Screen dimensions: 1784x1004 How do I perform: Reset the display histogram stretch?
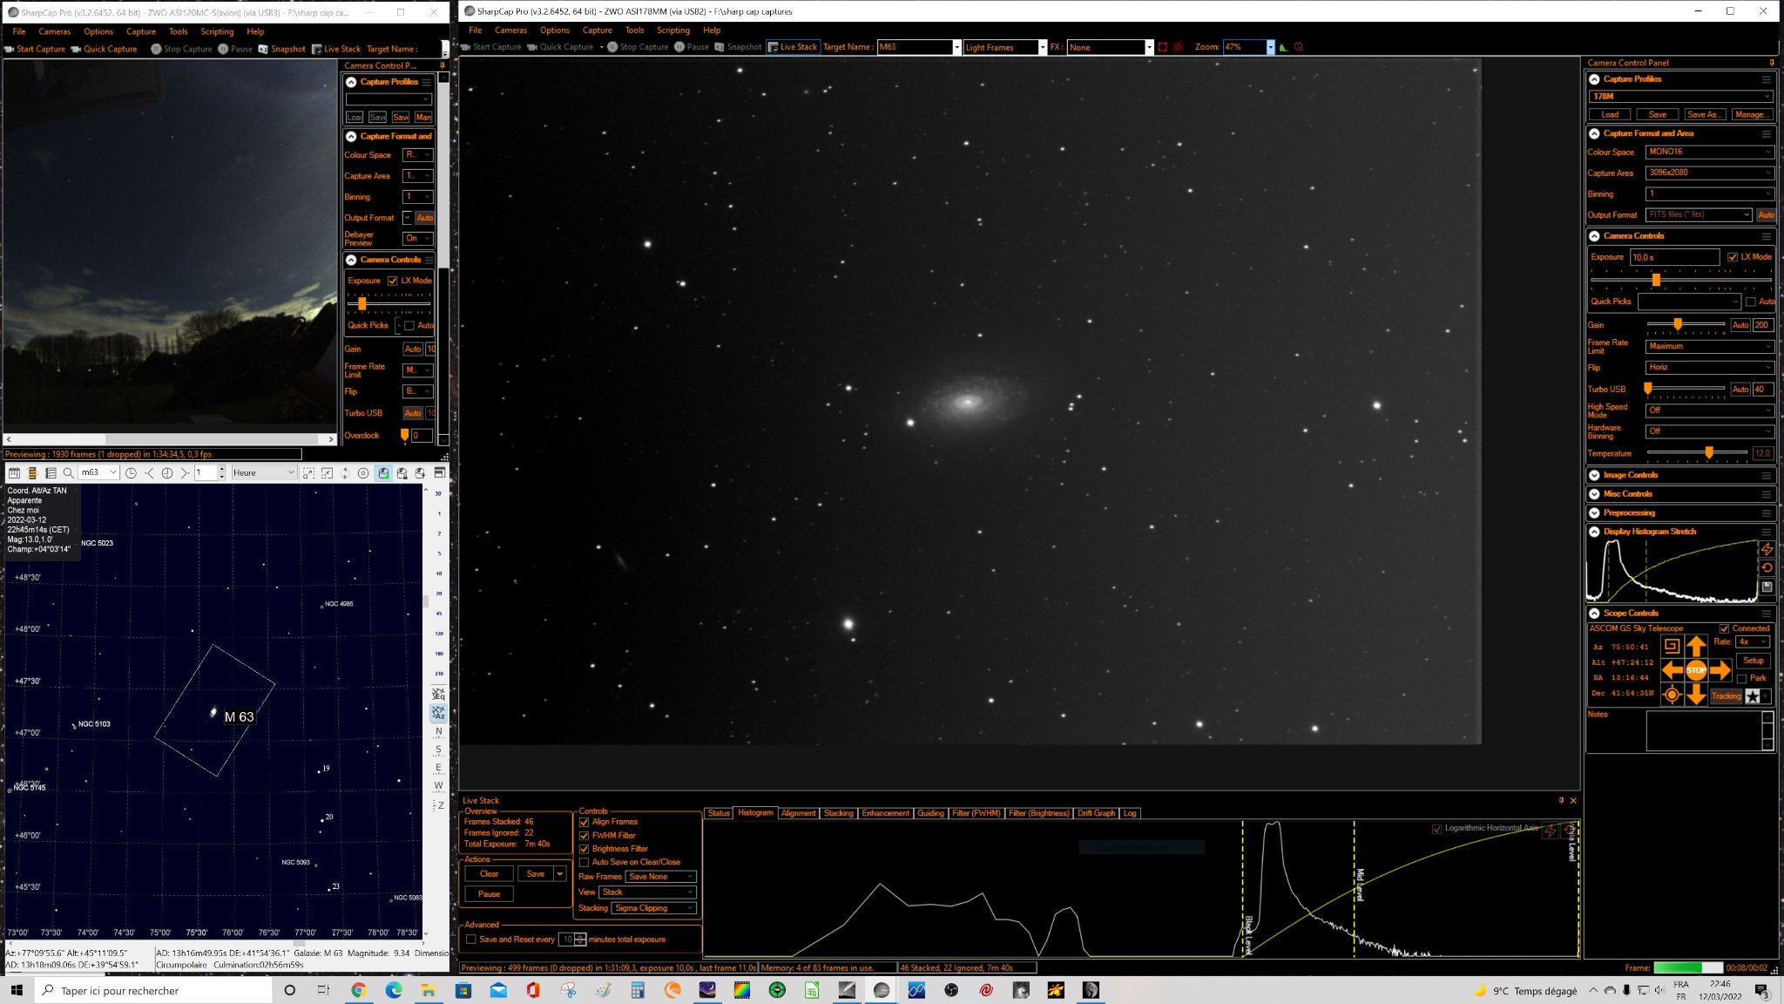(x=1767, y=567)
